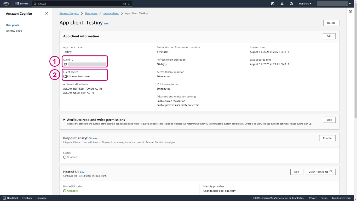Click the AWS logo home icon

6,4
